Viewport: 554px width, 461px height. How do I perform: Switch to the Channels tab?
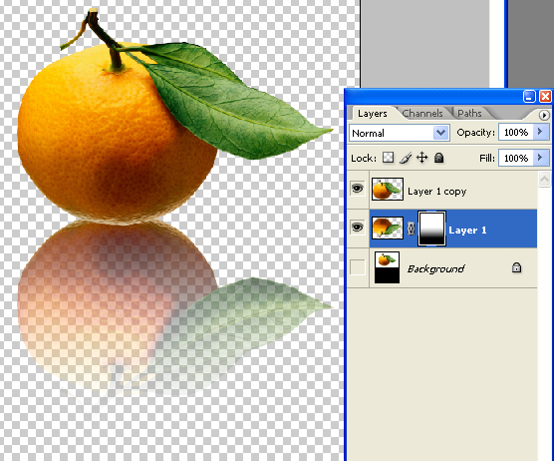tap(422, 113)
